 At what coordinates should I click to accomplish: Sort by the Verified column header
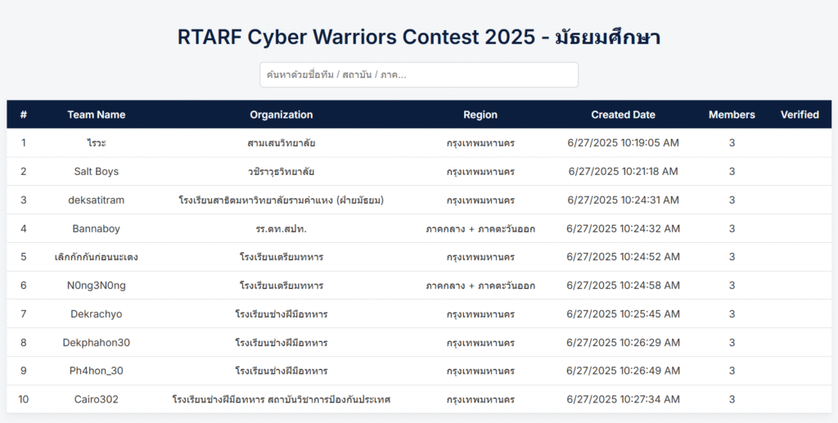800,115
